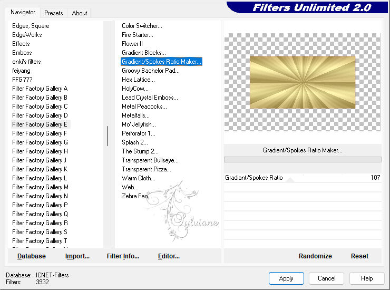Select Filter Factory Gallery K
Viewport: 390px width, 290px height.
40,169
